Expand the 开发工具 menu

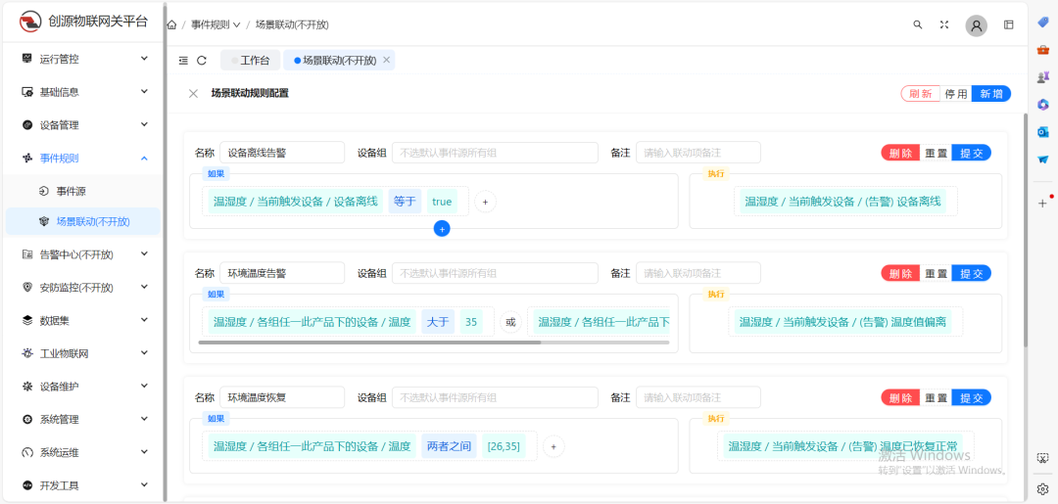click(83, 485)
